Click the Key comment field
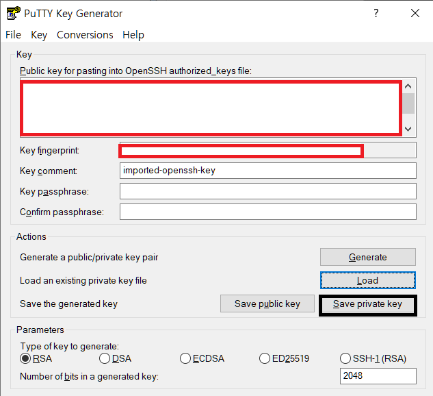Image resolution: width=433 pixels, height=396 pixels. 268,171
